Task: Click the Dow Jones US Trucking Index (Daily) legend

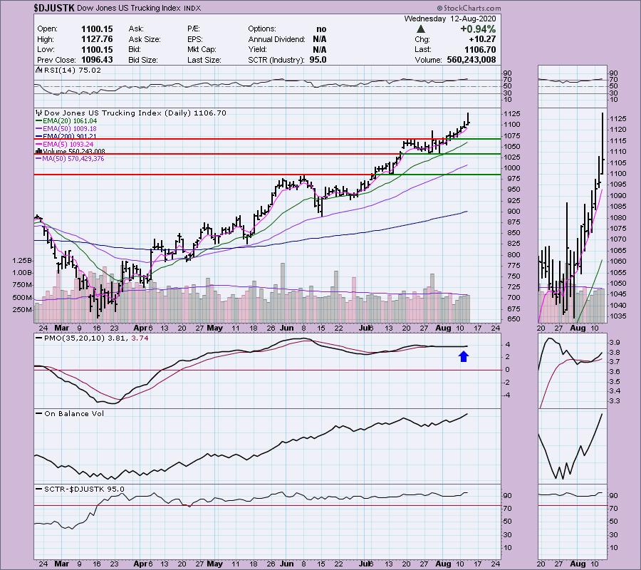Action: tap(135, 113)
